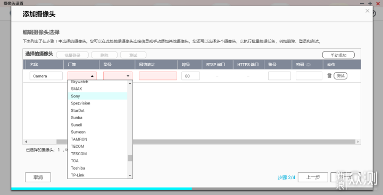Pick TAMRON from the brand list

click(97, 139)
